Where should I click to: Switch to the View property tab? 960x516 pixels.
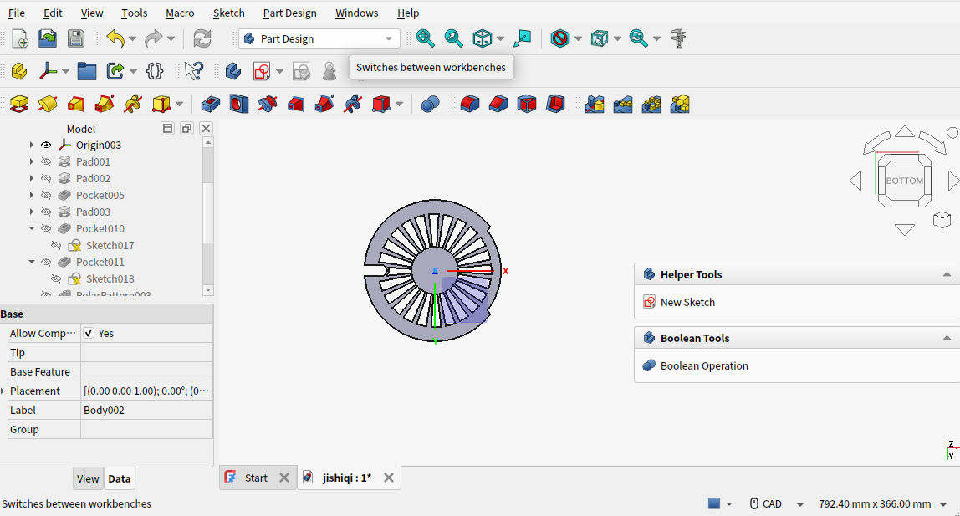(x=88, y=478)
